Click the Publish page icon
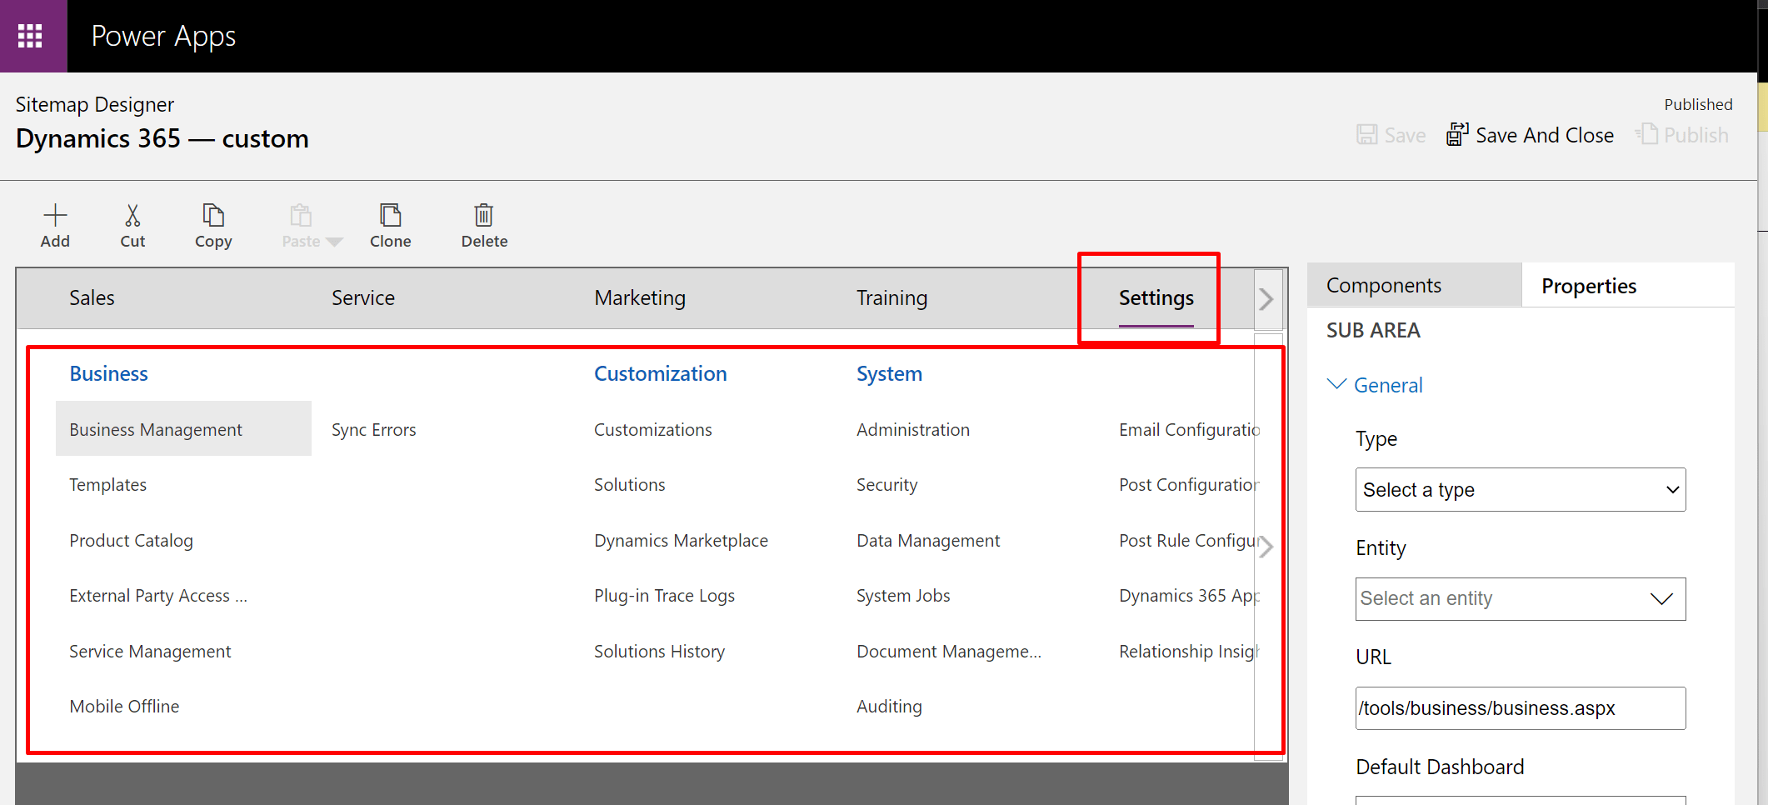Viewport: 1768px width, 805px height. (x=1646, y=134)
